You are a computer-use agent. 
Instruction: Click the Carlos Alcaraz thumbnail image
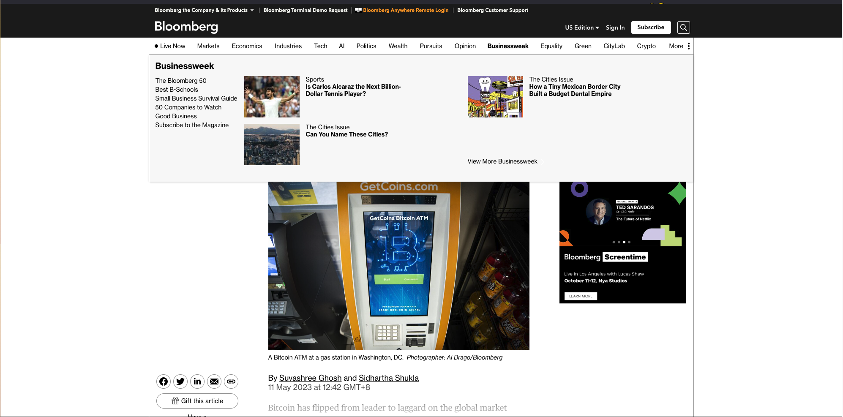(272, 97)
